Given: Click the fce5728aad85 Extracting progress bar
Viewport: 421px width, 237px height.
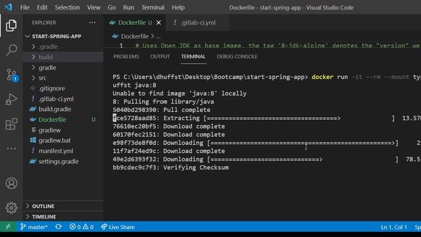Looking at the screenshot, I should click(x=299, y=118).
